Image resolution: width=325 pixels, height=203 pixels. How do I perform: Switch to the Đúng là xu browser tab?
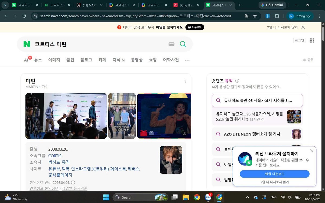tap(186, 5)
